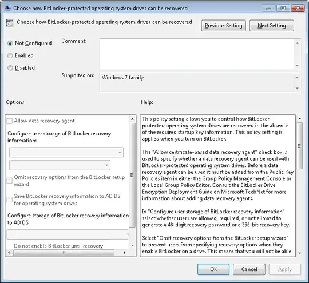Go to the Next Setting
This screenshot has width=309, height=283.
pyautogui.click(x=272, y=26)
